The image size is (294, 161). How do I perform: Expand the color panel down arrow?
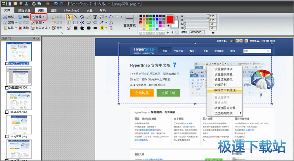click(x=213, y=33)
